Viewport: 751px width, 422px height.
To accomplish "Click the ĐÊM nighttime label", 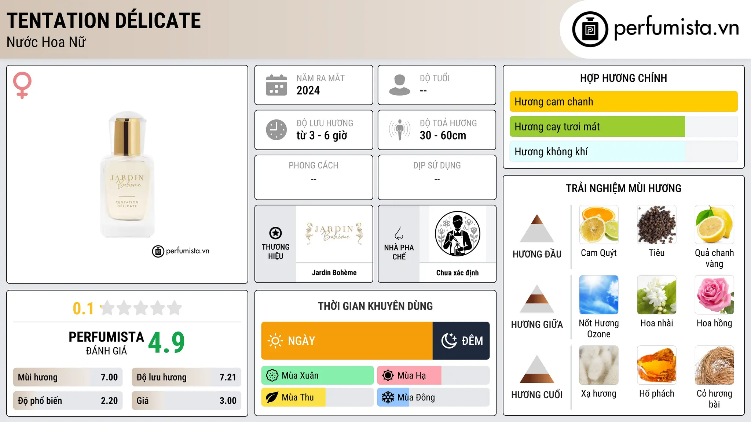I will [x=472, y=341].
